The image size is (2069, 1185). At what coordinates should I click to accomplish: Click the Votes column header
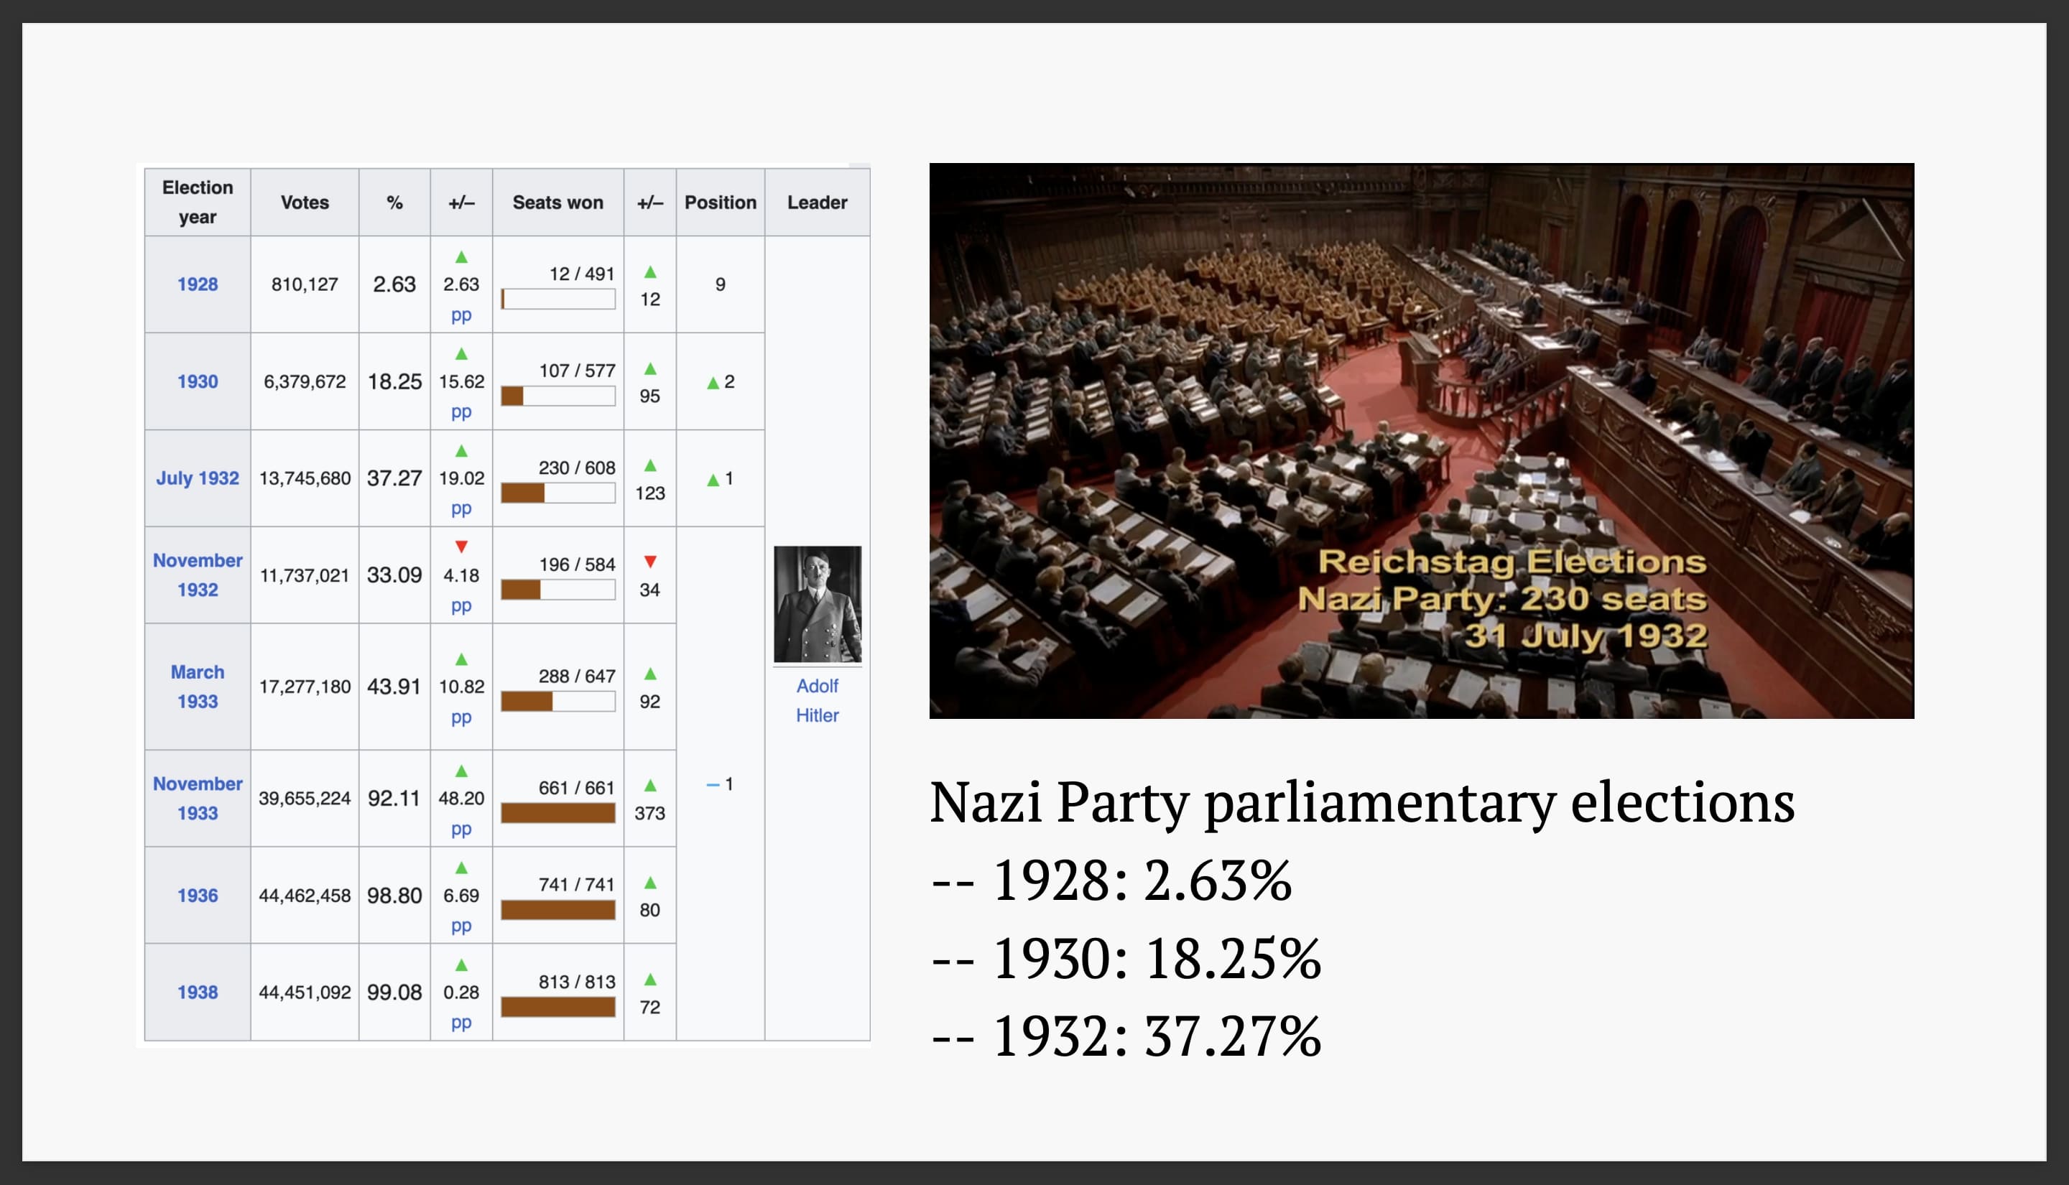tap(305, 203)
